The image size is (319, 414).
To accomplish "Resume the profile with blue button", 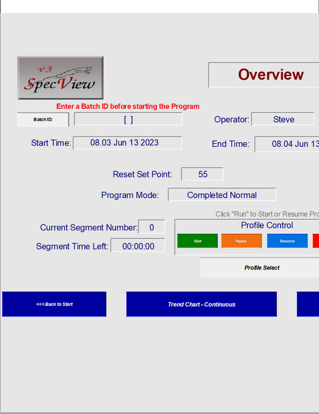I will click(287, 241).
